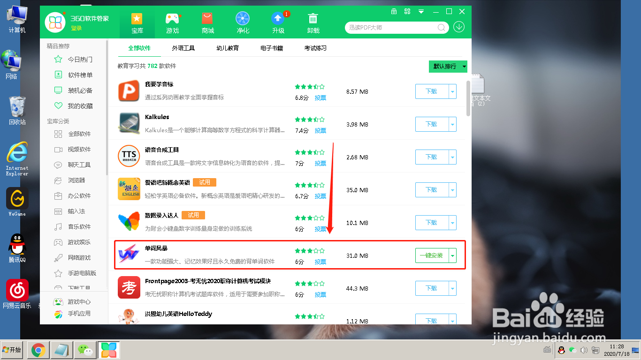This screenshot has width=641, height=360.
Task: Switch to 外语工具 tab
Action: tap(183, 48)
